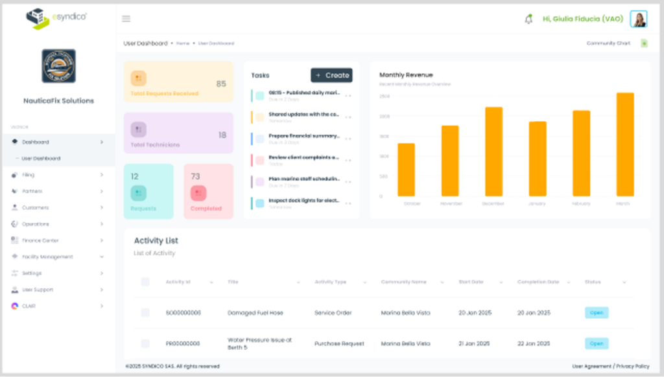Viewport: 664px width, 377px height.
Task: Open the Privacy Policy footer link
Action: pyautogui.click(x=633, y=366)
